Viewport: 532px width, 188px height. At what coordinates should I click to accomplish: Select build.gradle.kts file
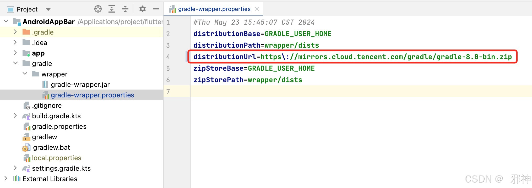coord(56,116)
